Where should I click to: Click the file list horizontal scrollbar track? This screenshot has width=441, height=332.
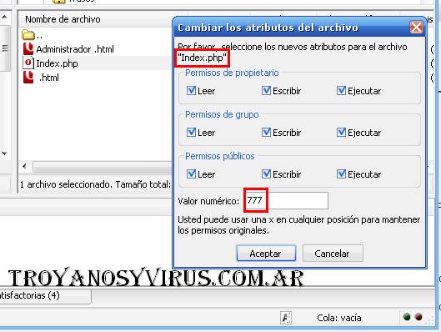pyautogui.click(x=103, y=167)
